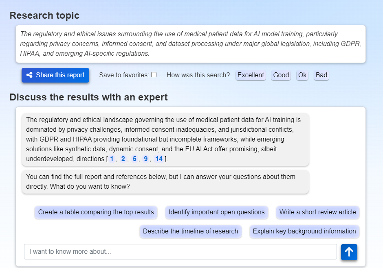
Task: Select Explain key background information
Action: (304, 231)
